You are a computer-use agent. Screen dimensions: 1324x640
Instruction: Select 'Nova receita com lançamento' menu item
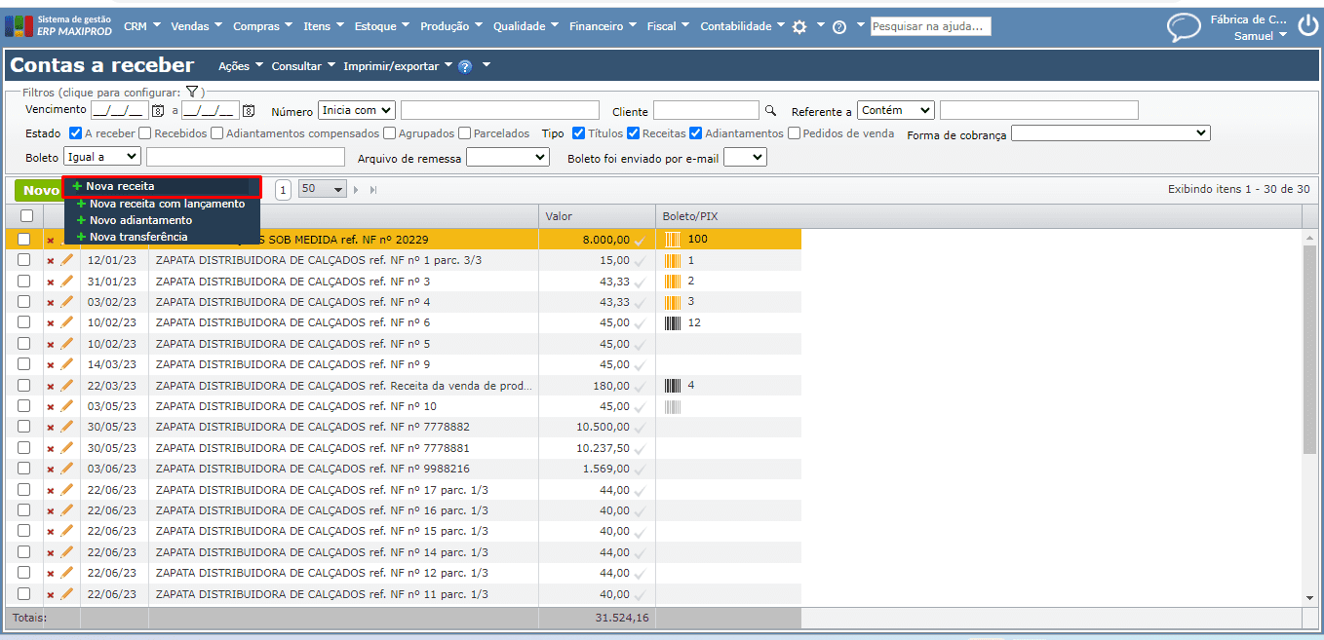click(x=166, y=205)
